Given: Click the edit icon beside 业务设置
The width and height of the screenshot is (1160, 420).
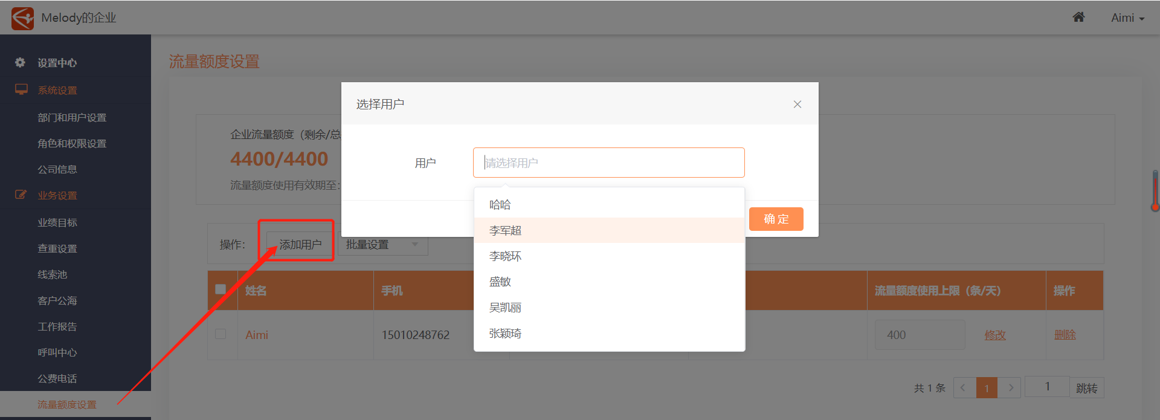Looking at the screenshot, I should [21, 195].
